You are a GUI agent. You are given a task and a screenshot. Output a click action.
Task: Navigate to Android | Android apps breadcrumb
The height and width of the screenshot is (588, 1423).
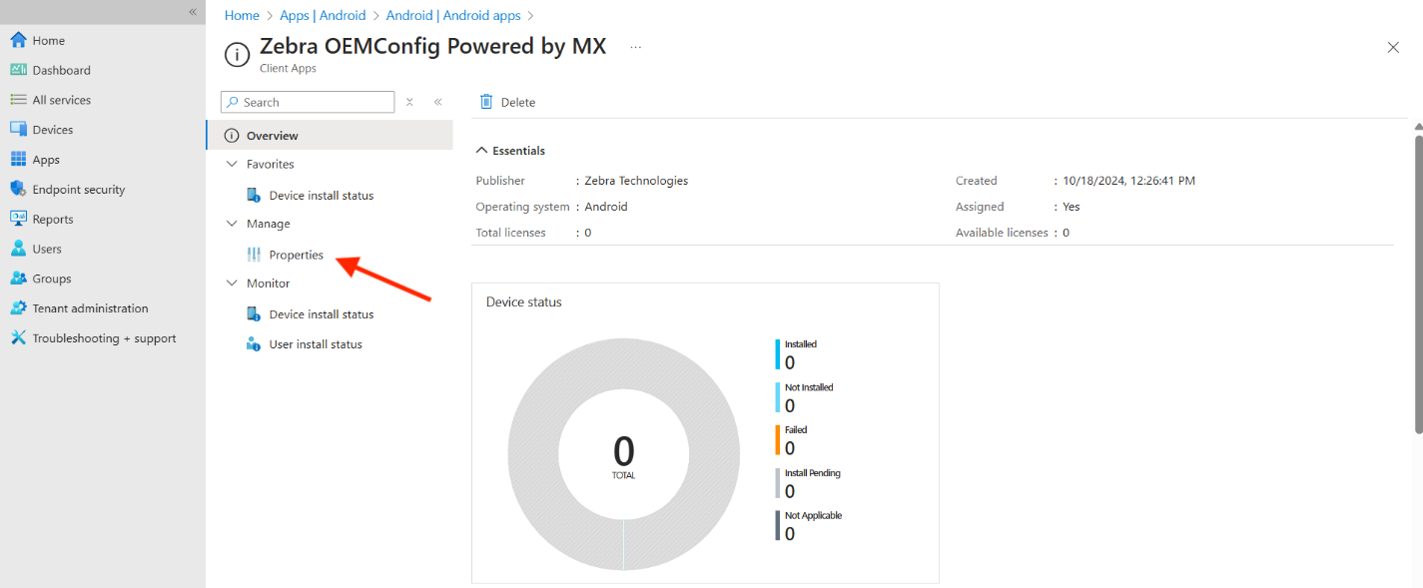[x=453, y=16]
